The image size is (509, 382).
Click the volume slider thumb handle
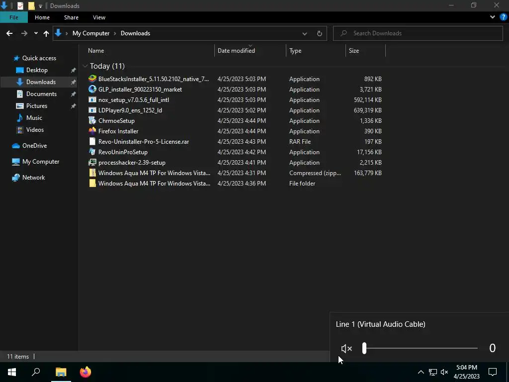pyautogui.click(x=364, y=348)
